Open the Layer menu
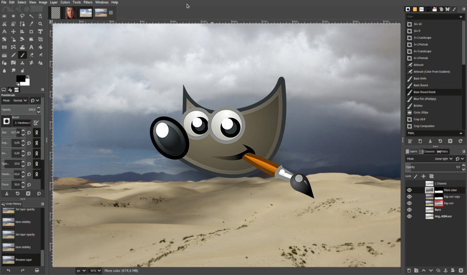 coord(54,2)
